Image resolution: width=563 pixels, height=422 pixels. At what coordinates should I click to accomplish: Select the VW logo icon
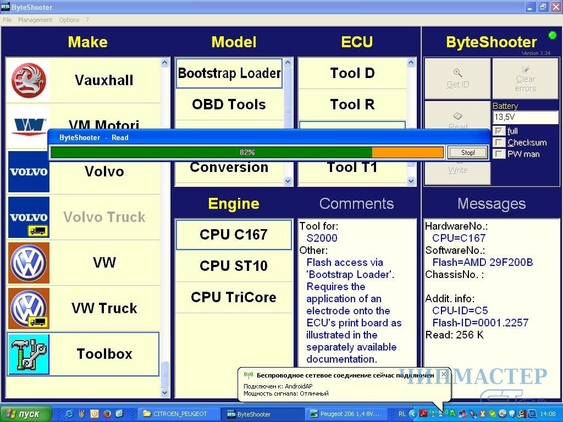[x=29, y=263]
